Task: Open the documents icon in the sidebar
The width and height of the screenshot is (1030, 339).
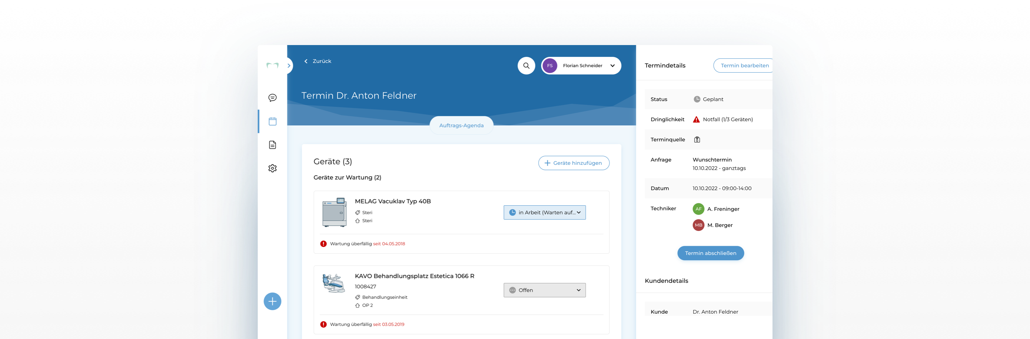Action: coord(272,145)
